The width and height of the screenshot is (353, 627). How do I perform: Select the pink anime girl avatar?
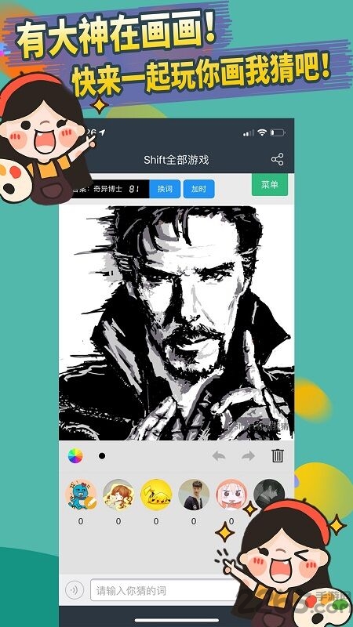coord(231,495)
